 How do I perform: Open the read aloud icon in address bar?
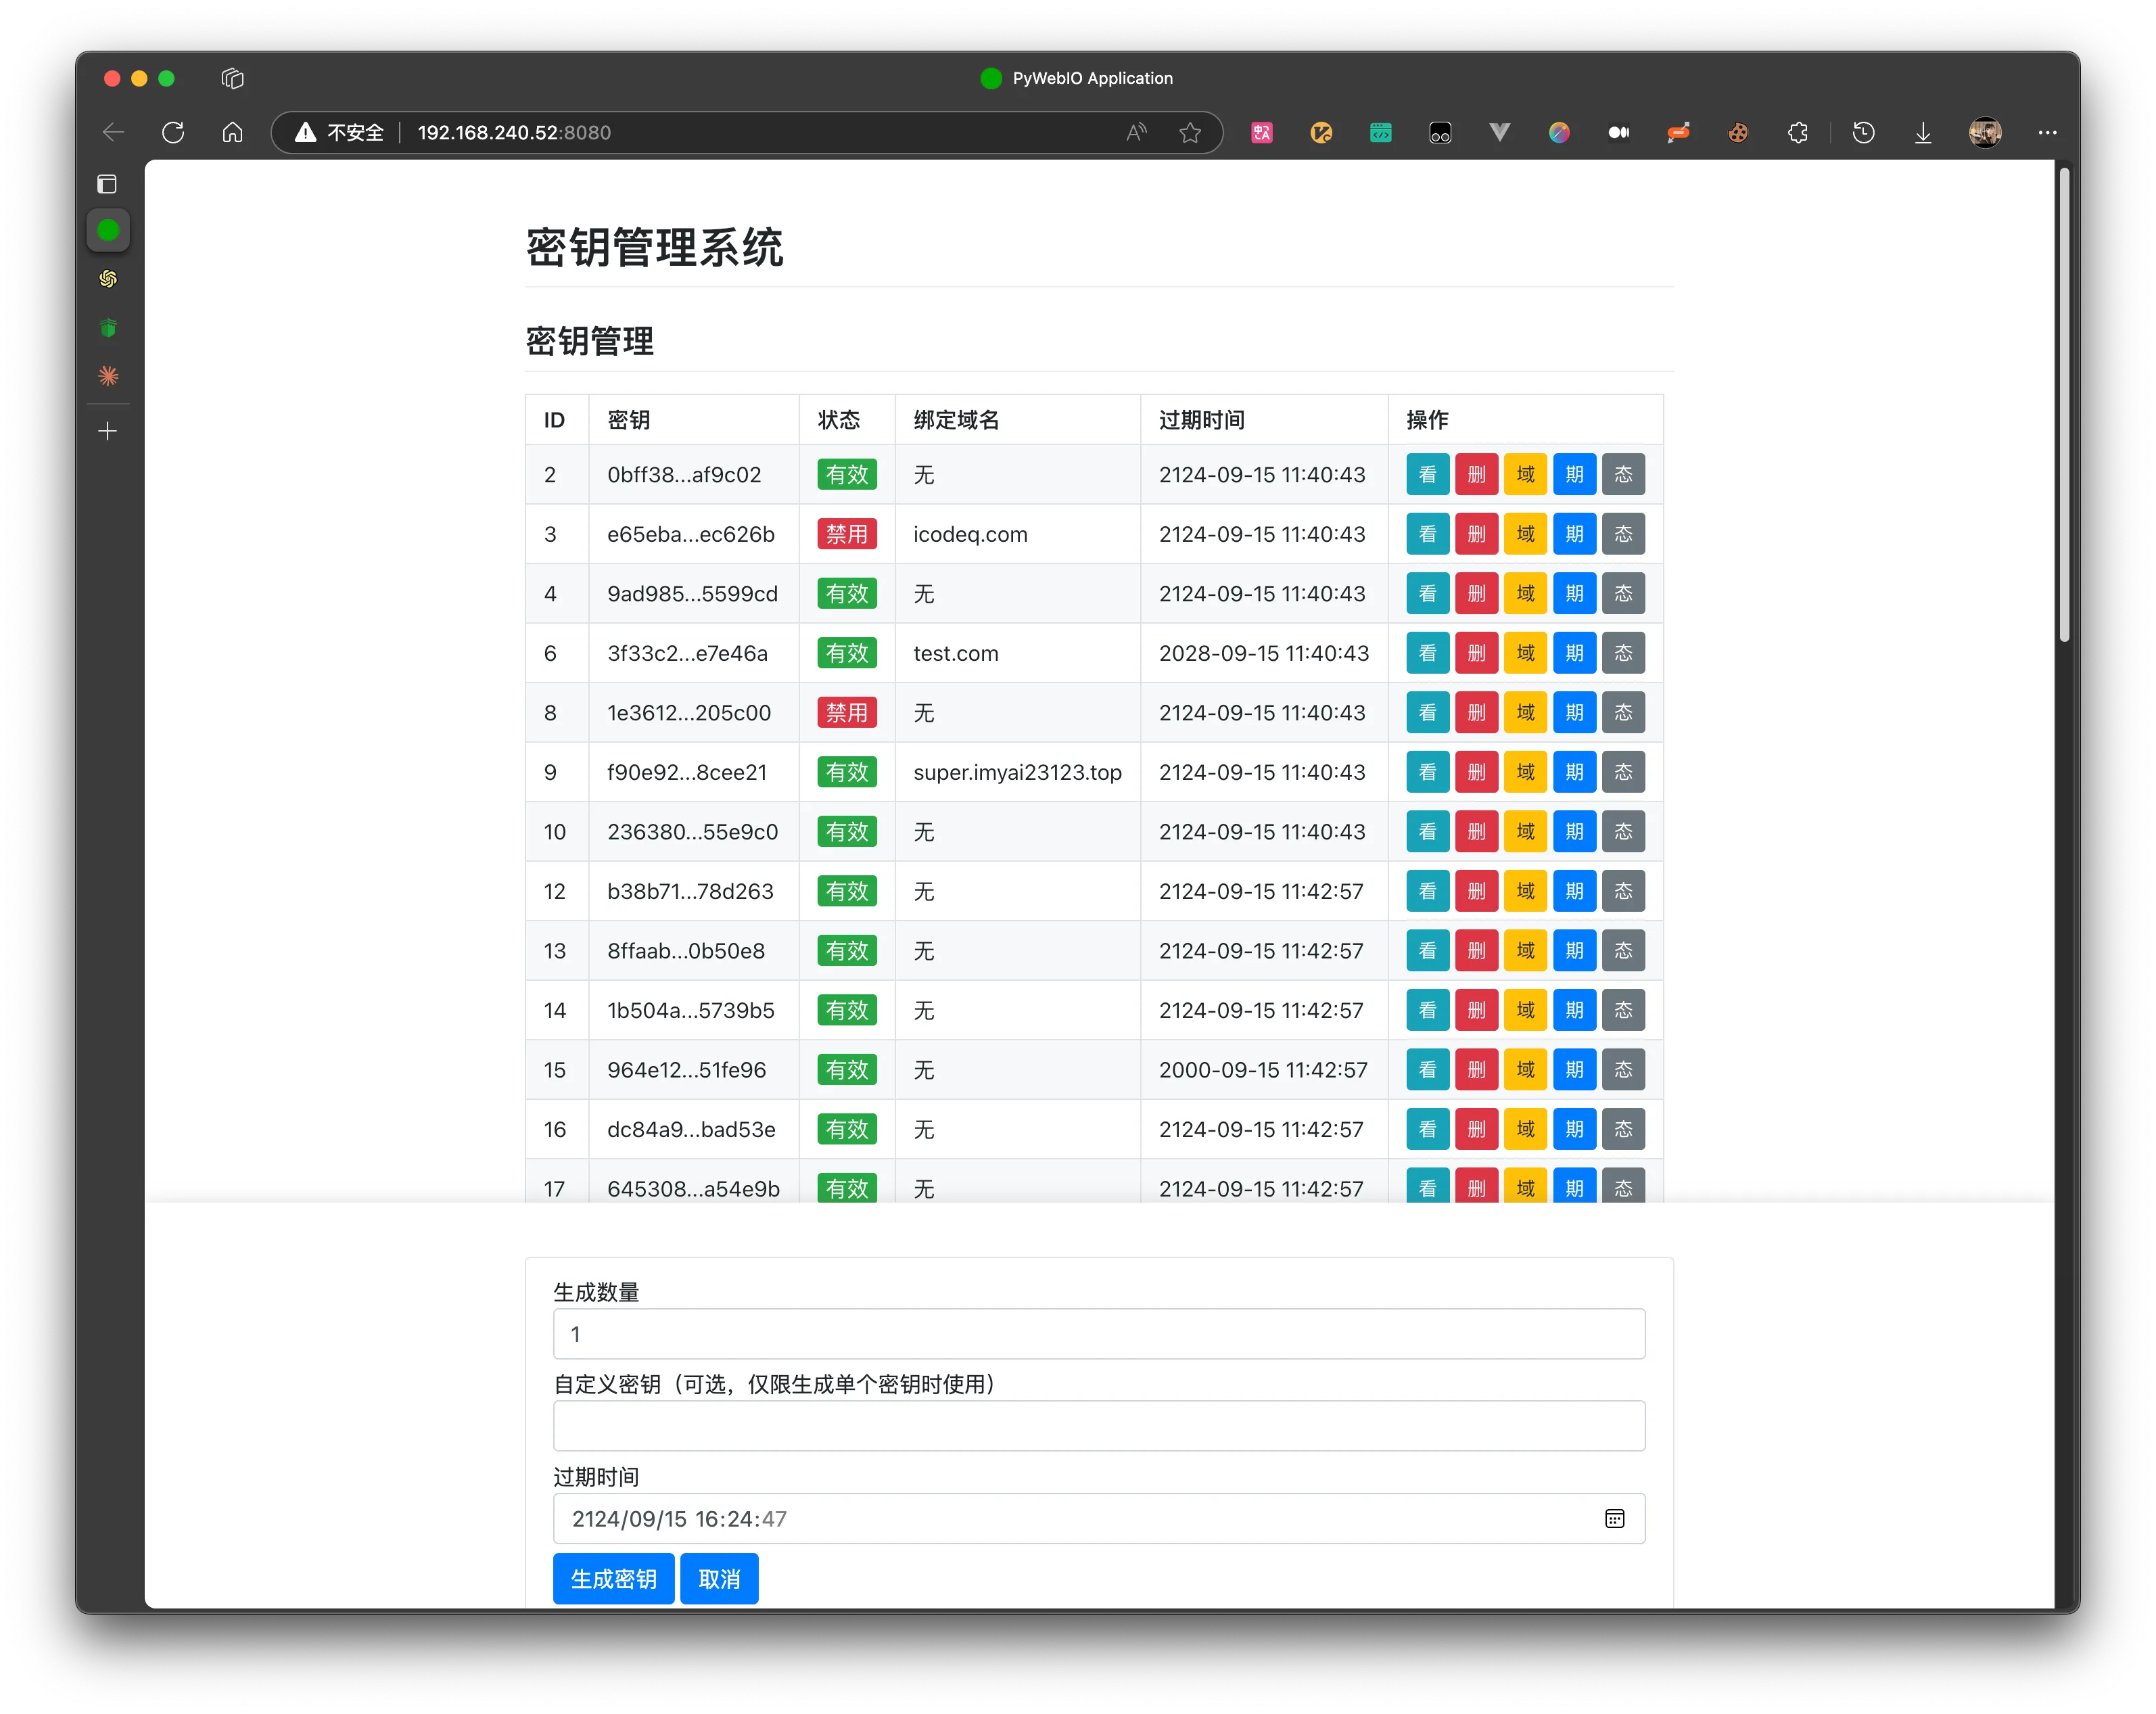(1136, 132)
